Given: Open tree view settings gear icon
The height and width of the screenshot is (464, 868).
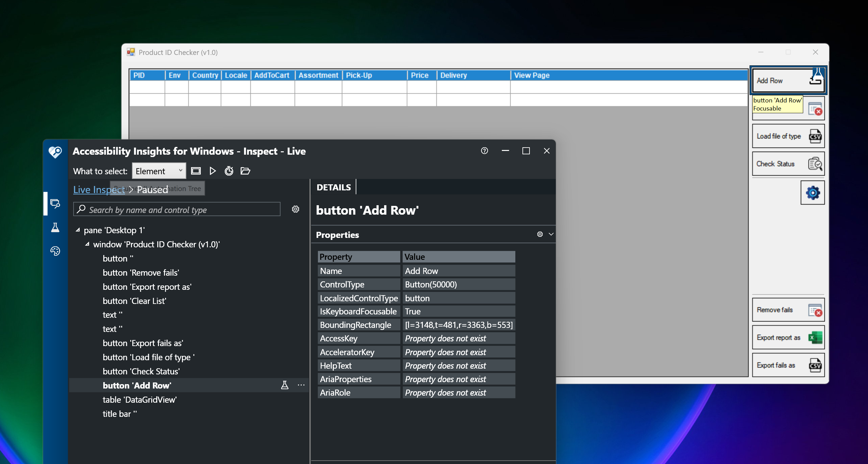Looking at the screenshot, I should [296, 209].
